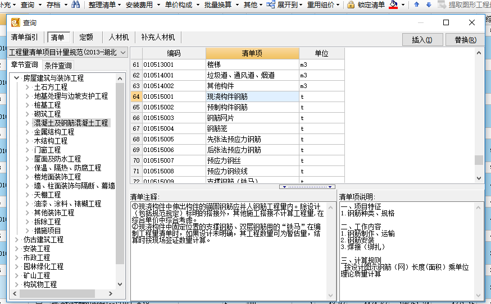491x304 pixels.
Task: Click the blue up arrow icon
Action: [416, 5]
